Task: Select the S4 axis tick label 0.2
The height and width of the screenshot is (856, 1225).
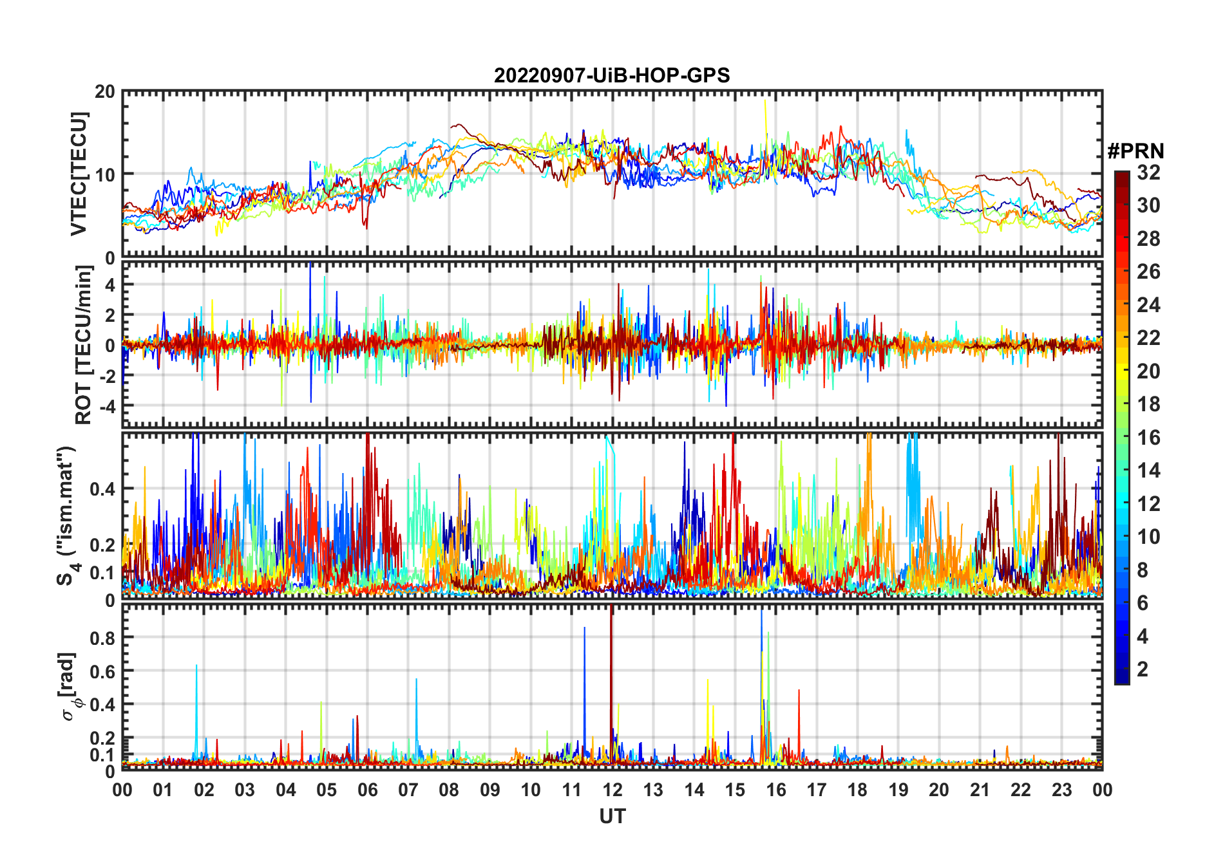Action: pyautogui.click(x=103, y=544)
